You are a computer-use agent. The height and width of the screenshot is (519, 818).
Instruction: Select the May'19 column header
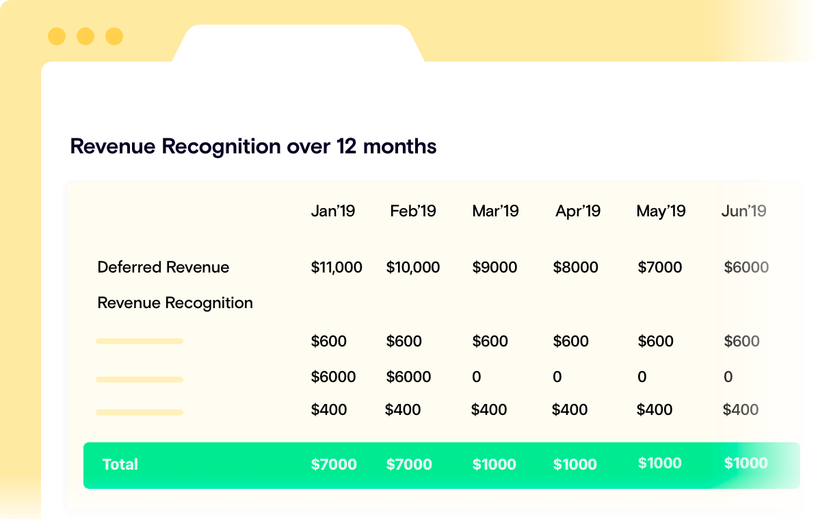pos(661,211)
